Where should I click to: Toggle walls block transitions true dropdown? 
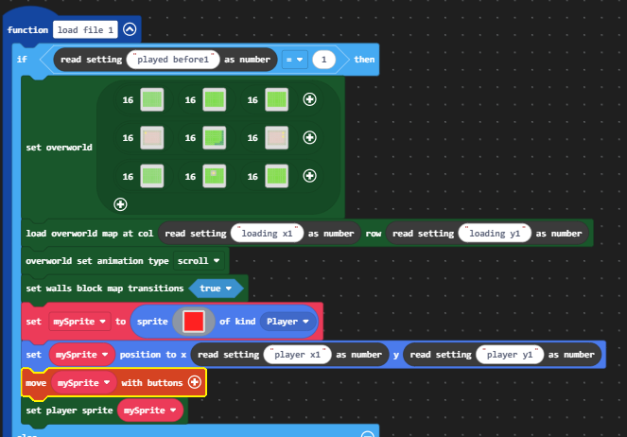(216, 288)
